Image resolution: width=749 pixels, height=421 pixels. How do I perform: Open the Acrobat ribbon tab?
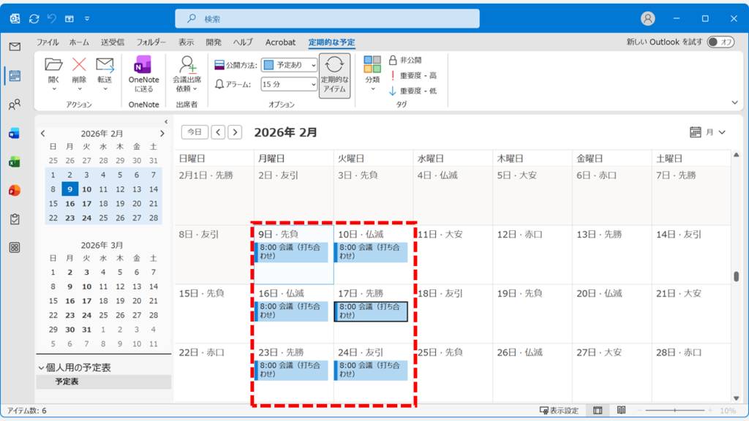pos(279,42)
